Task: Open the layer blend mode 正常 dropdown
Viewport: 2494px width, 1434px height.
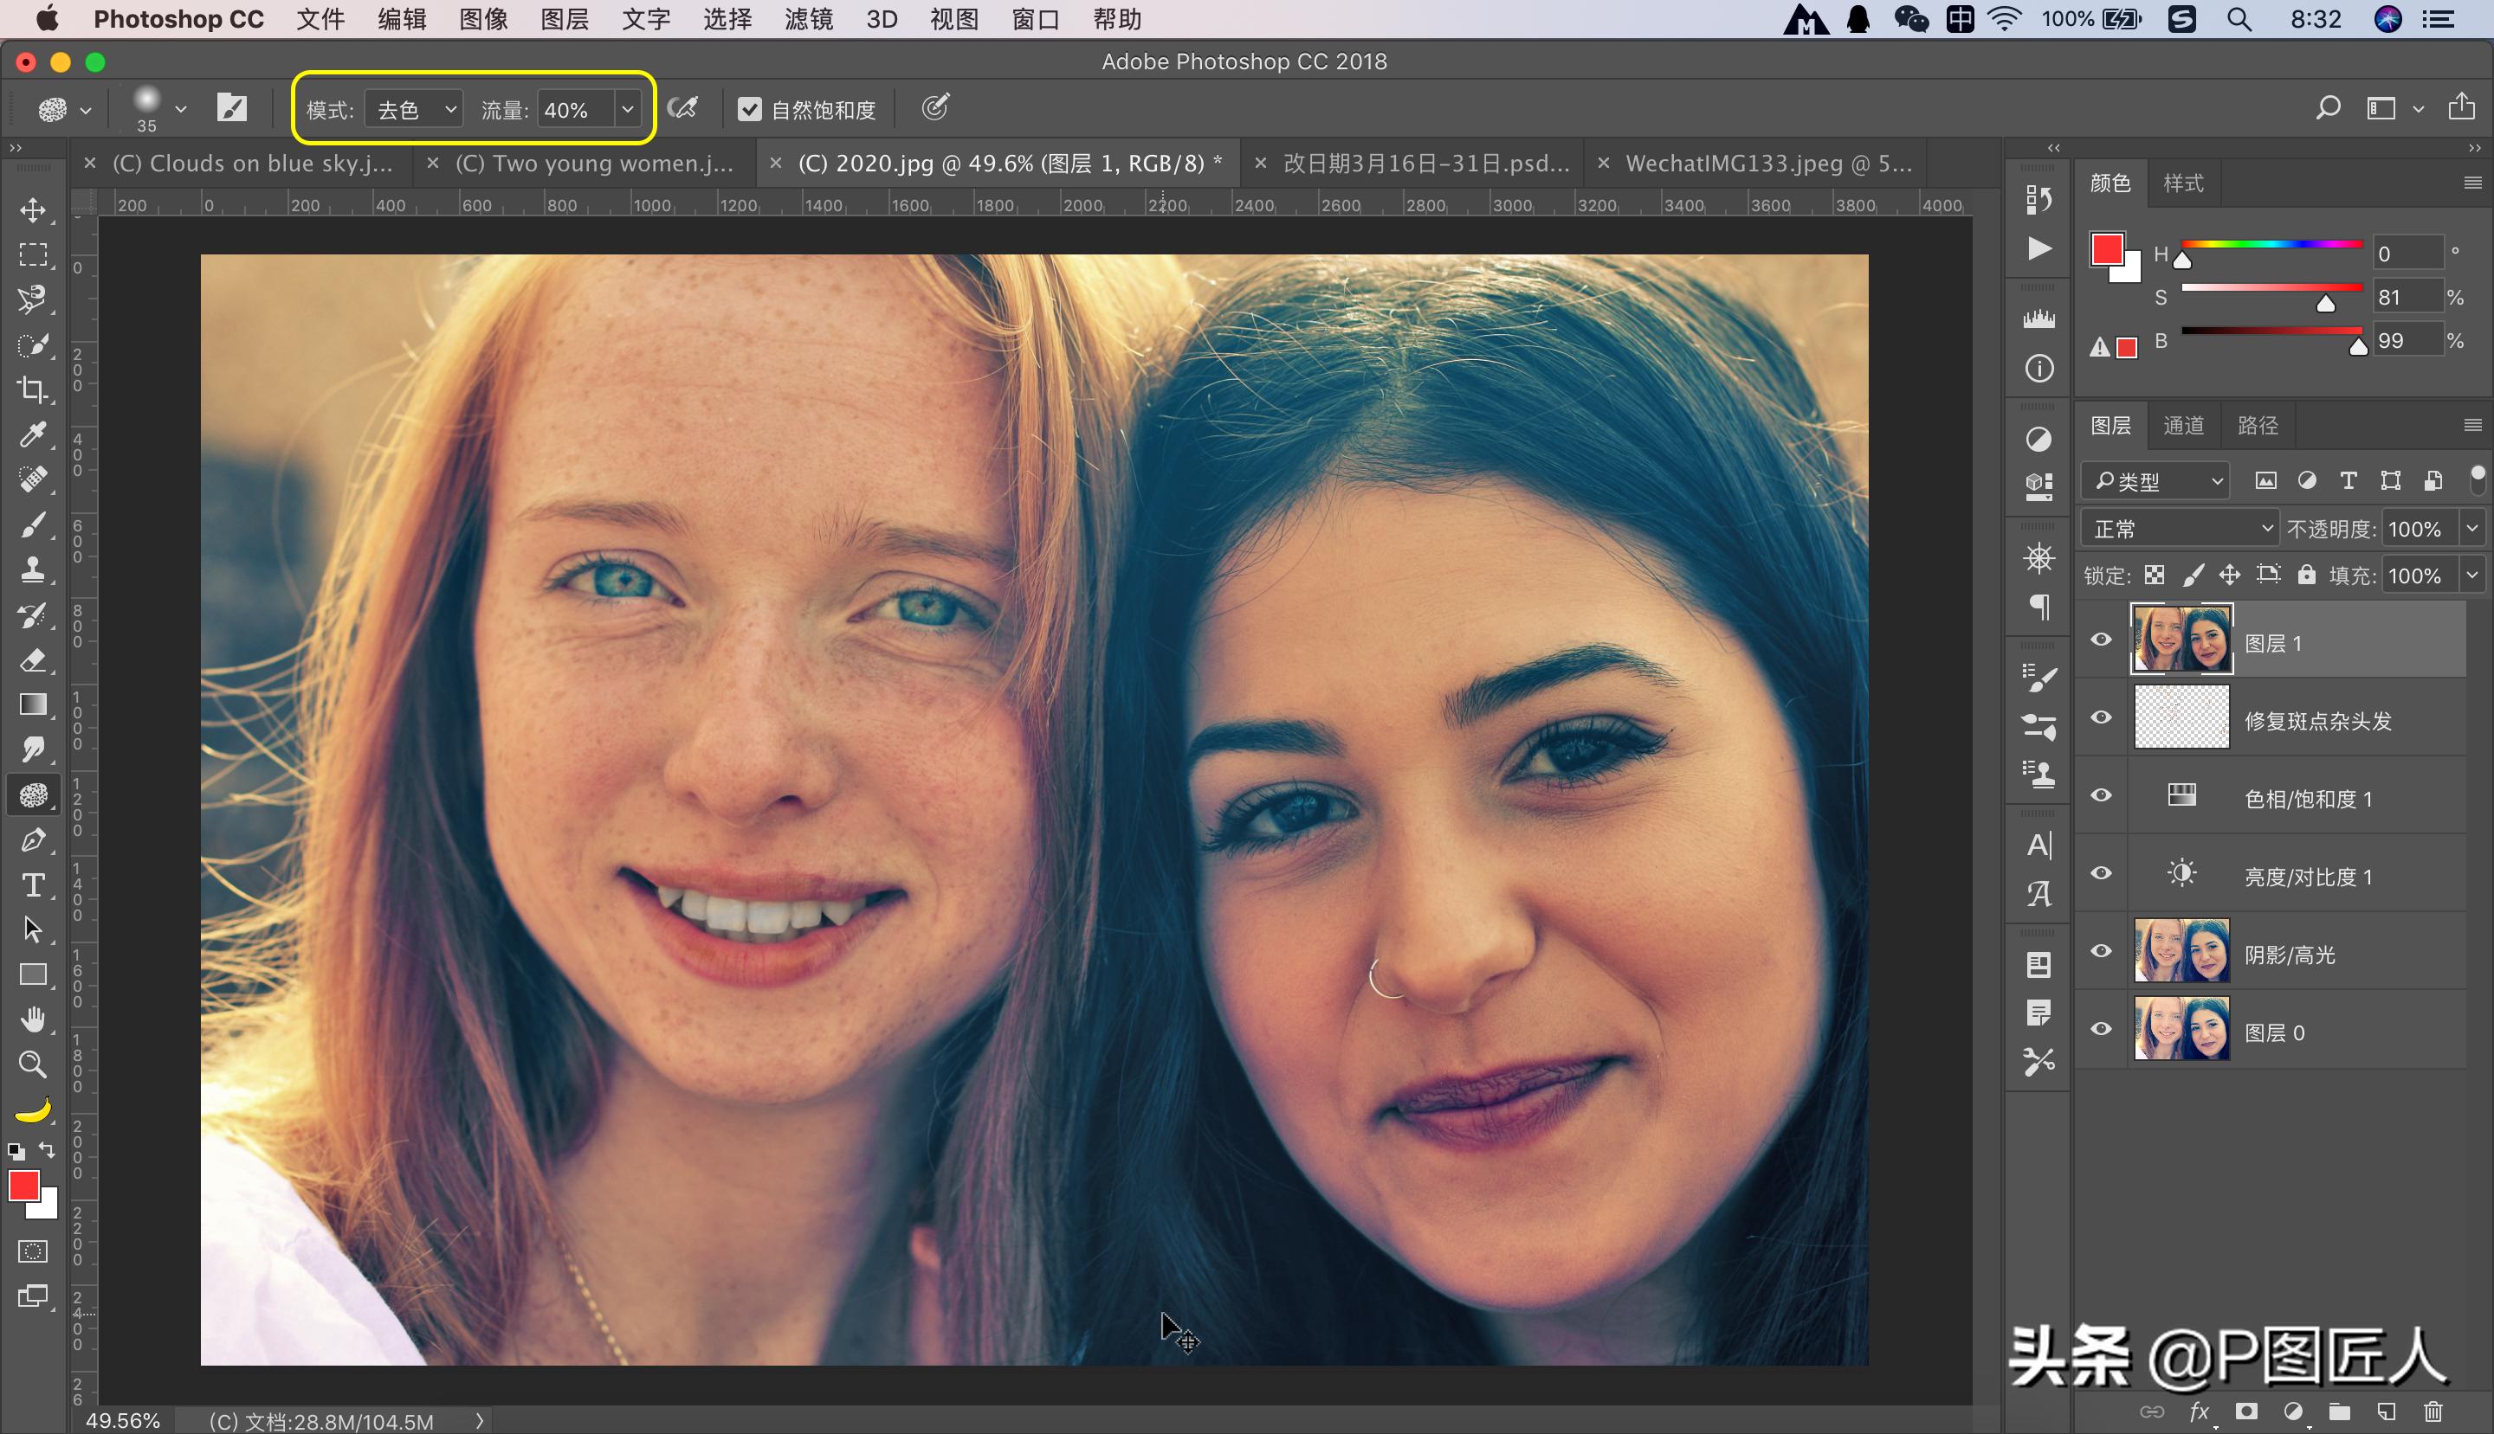Action: pyautogui.click(x=2180, y=529)
